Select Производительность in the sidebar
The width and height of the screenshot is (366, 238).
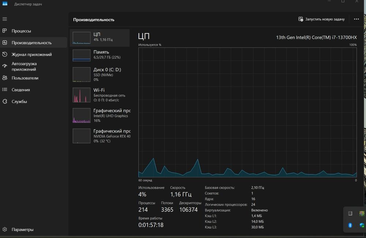[x=34, y=43]
